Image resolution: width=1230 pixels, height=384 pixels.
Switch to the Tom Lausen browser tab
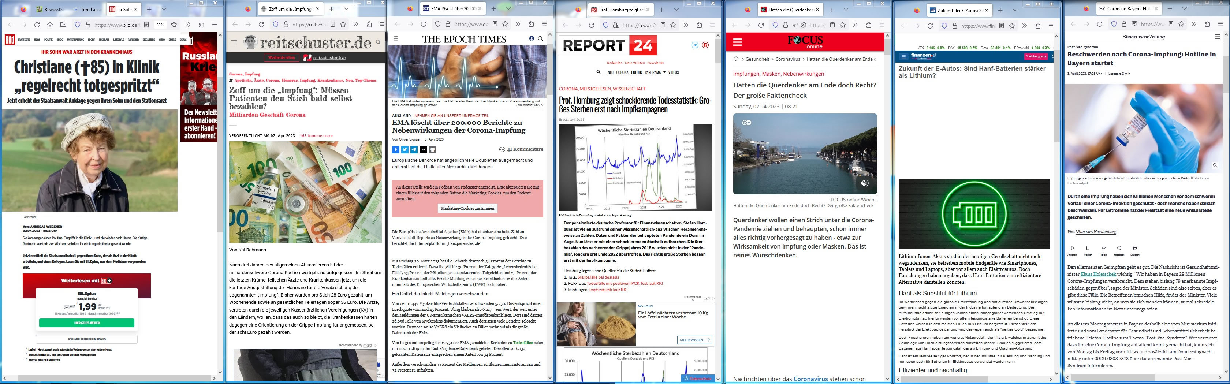[87, 9]
